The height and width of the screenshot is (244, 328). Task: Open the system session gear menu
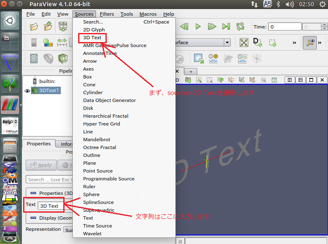coord(323,4)
